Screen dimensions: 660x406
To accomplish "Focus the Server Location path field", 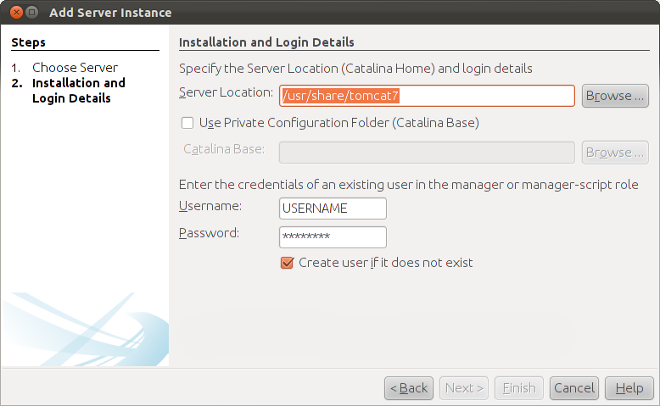I will 427,96.
